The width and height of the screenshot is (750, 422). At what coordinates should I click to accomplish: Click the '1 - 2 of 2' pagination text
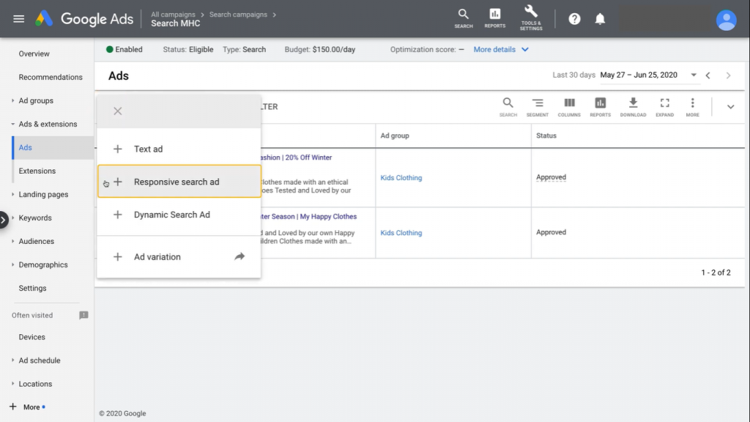[716, 273]
